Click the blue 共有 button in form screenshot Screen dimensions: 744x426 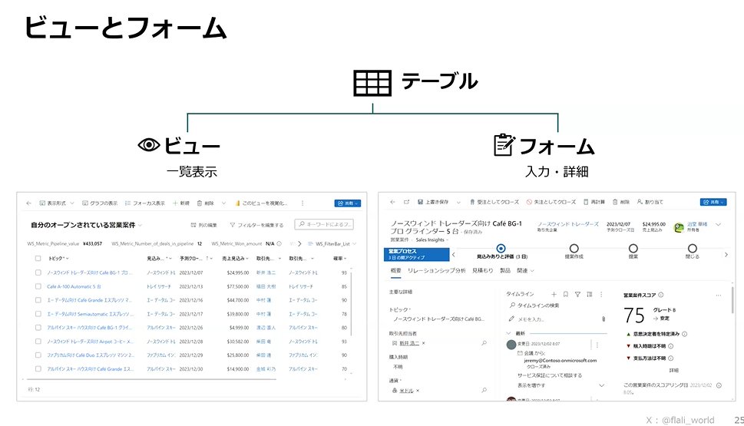pyautogui.click(x=713, y=202)
